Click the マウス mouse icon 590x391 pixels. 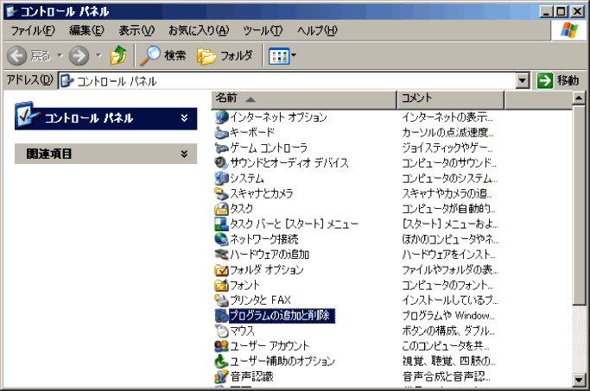pos(221,331)
